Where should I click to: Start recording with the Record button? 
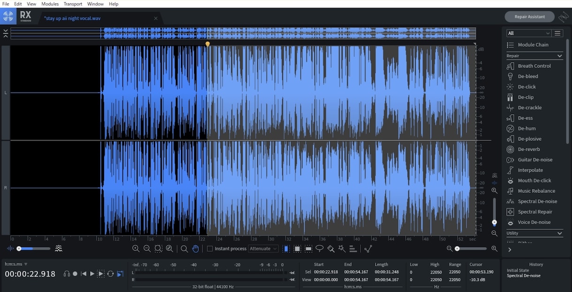click(75, 274)
